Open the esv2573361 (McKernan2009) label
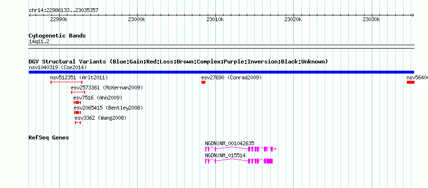The height and width of the screenshot is (188, 428). coord(107,88)
